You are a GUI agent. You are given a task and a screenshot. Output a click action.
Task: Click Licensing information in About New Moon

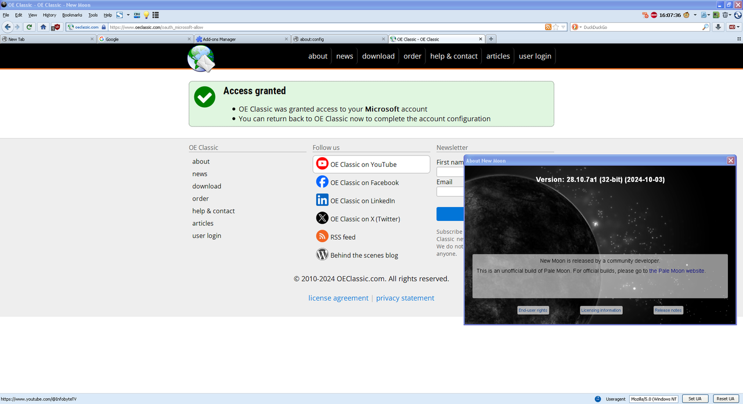(601, 310)
